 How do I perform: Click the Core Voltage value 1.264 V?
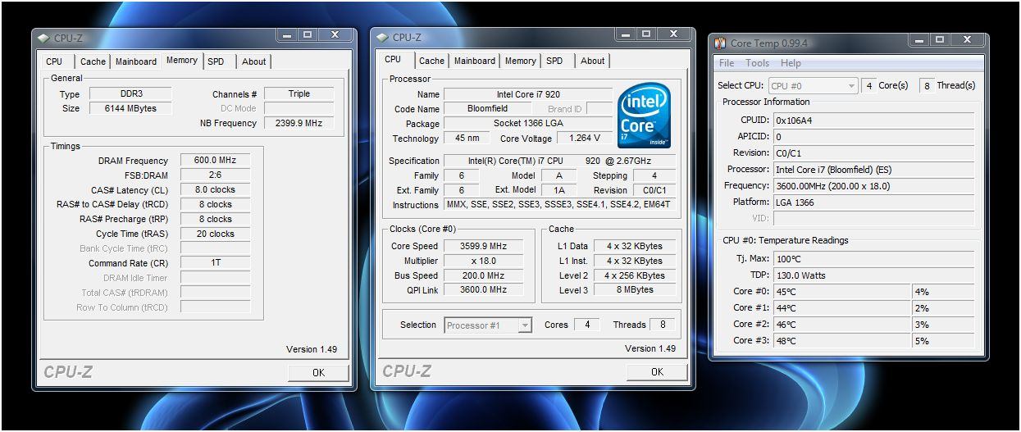[584, 138]
